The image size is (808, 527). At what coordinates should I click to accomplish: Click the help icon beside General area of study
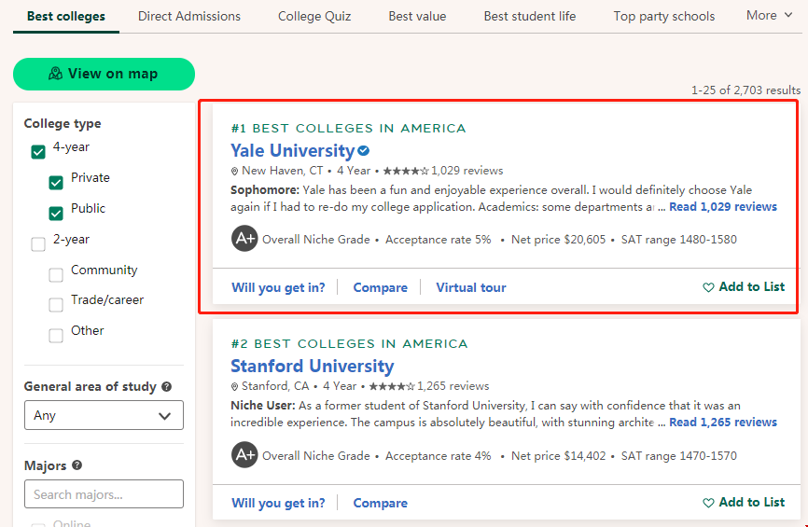pyautogui.click(x=166, y=386)
